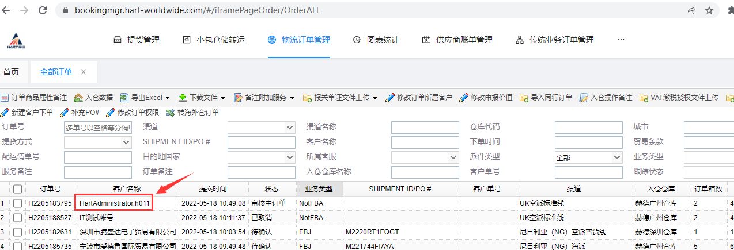
Task: Click the 订单号 search input field
Action: click(98, 128)
